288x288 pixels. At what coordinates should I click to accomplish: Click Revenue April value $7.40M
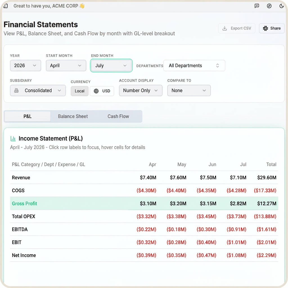coord(148,178)
